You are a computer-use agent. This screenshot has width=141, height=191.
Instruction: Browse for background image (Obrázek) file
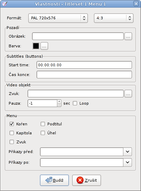point(128,36)
